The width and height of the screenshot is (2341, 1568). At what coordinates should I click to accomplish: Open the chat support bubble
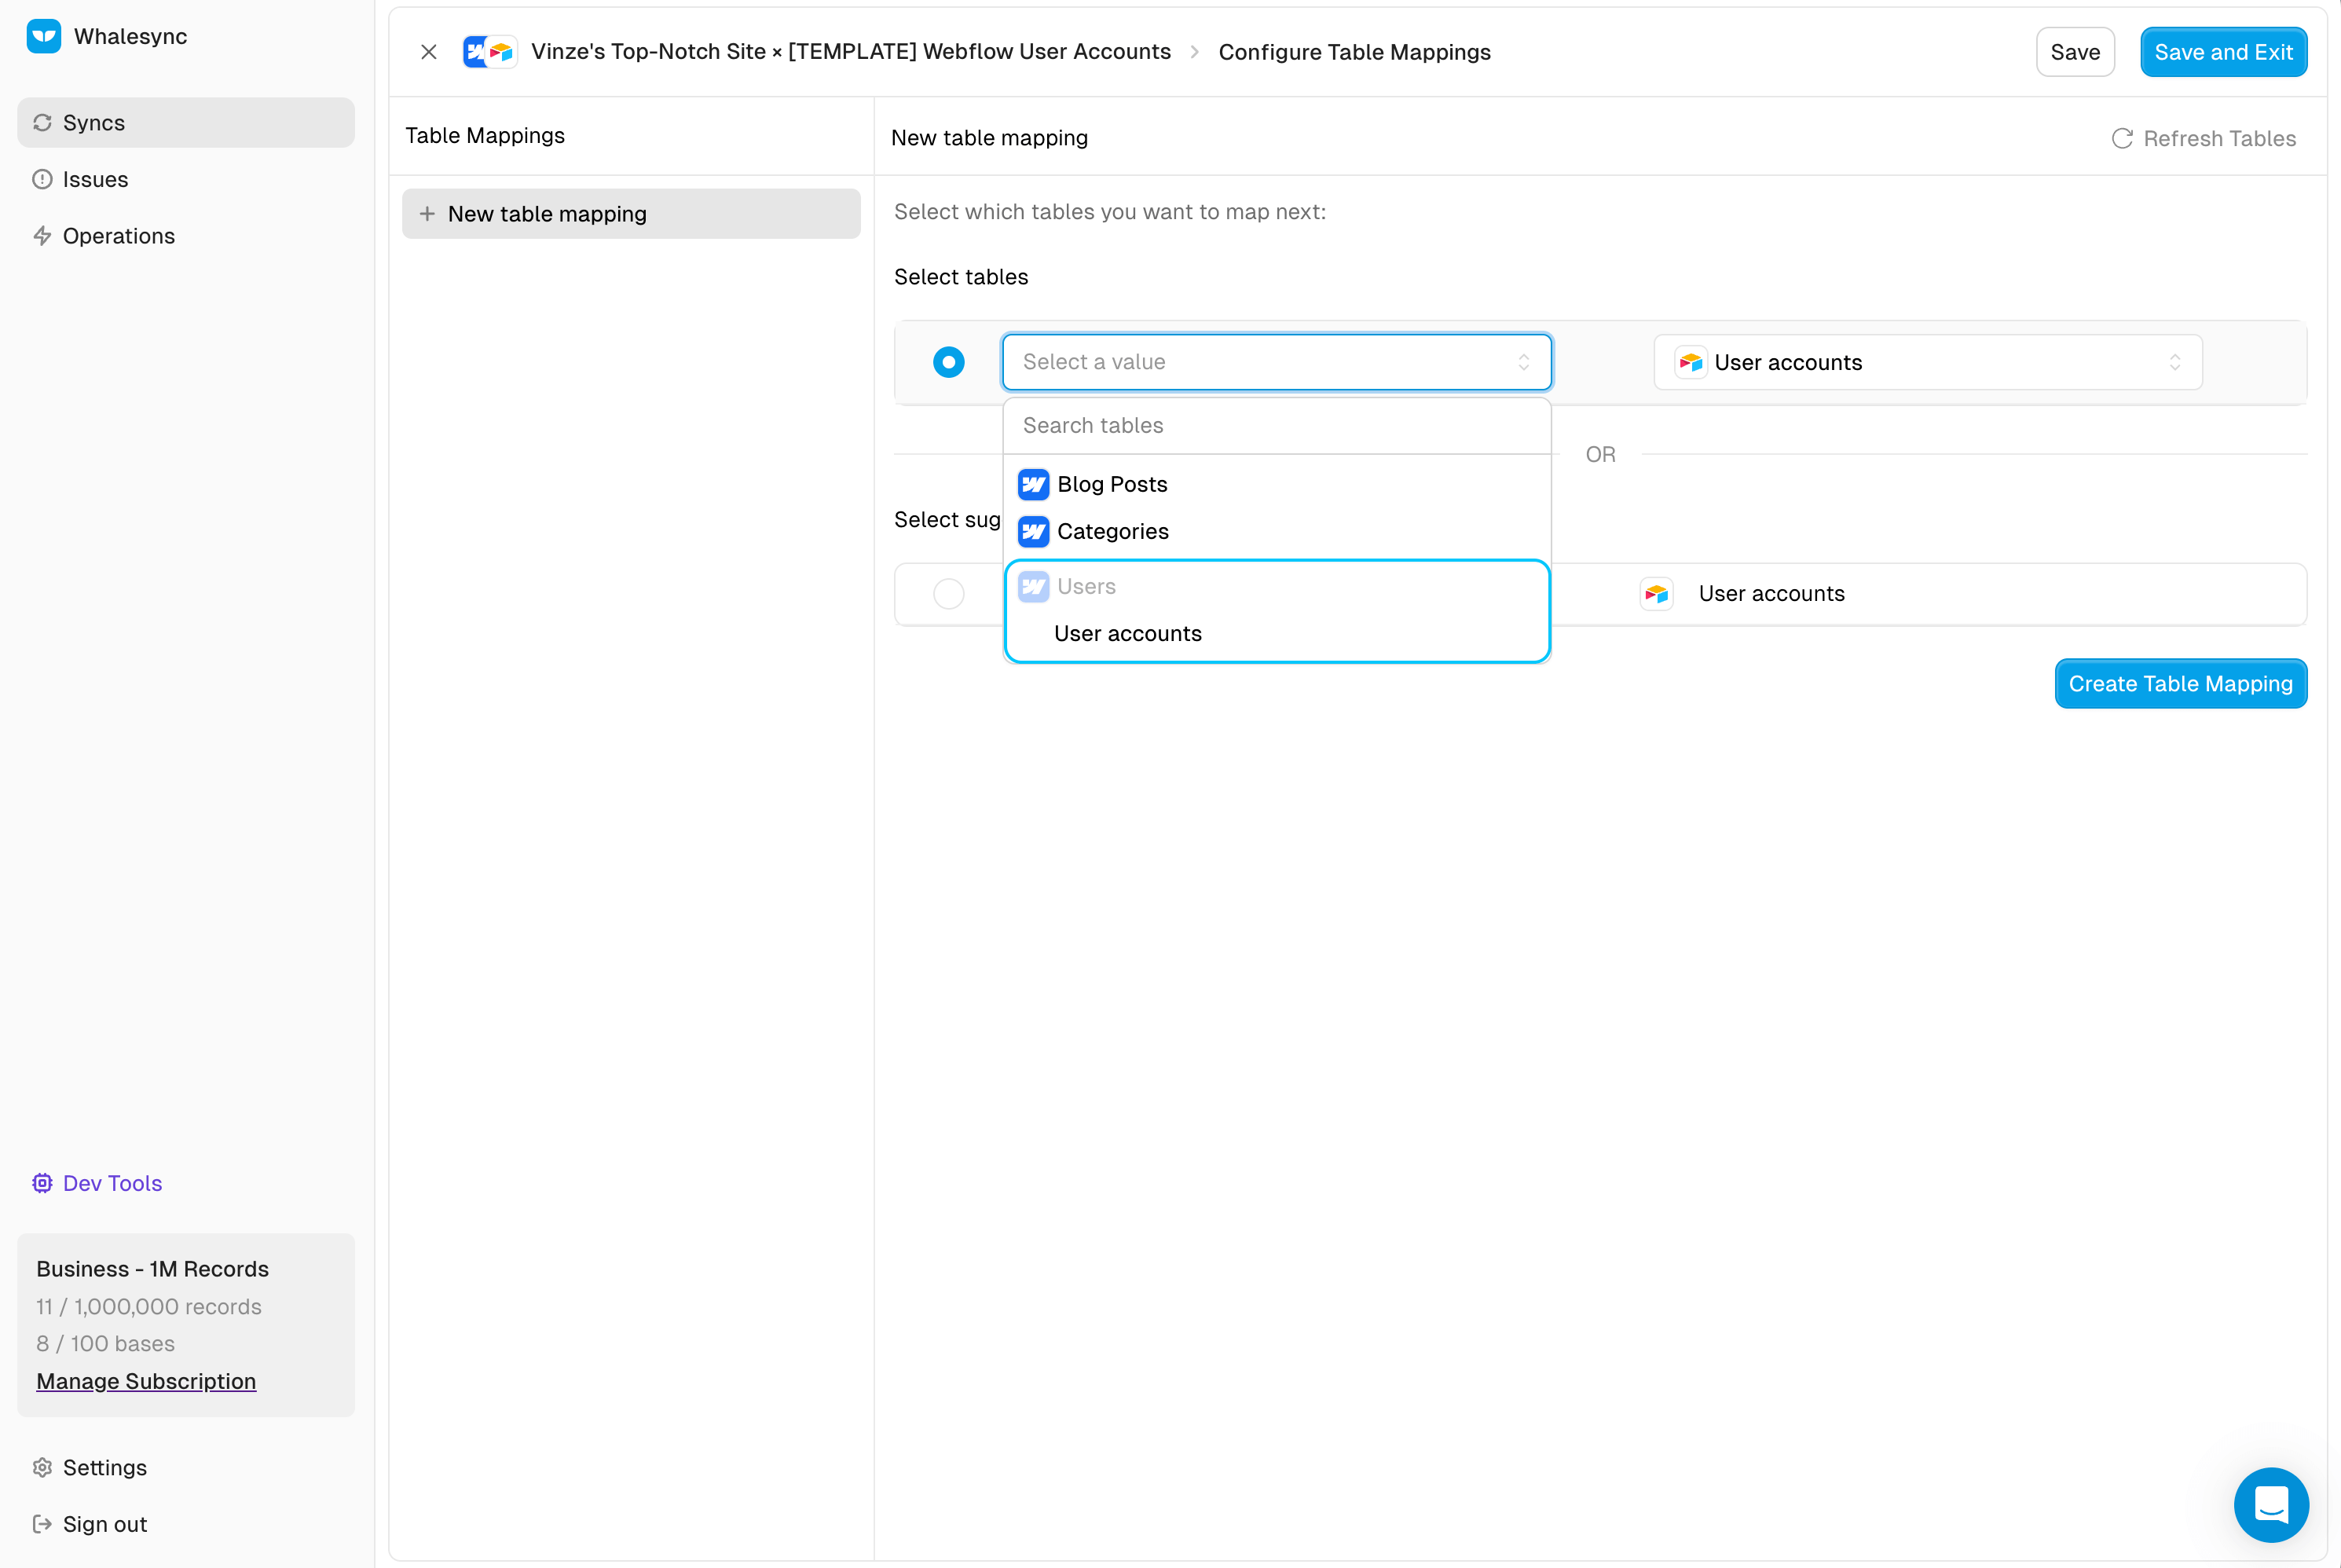coord(2270,1504)
